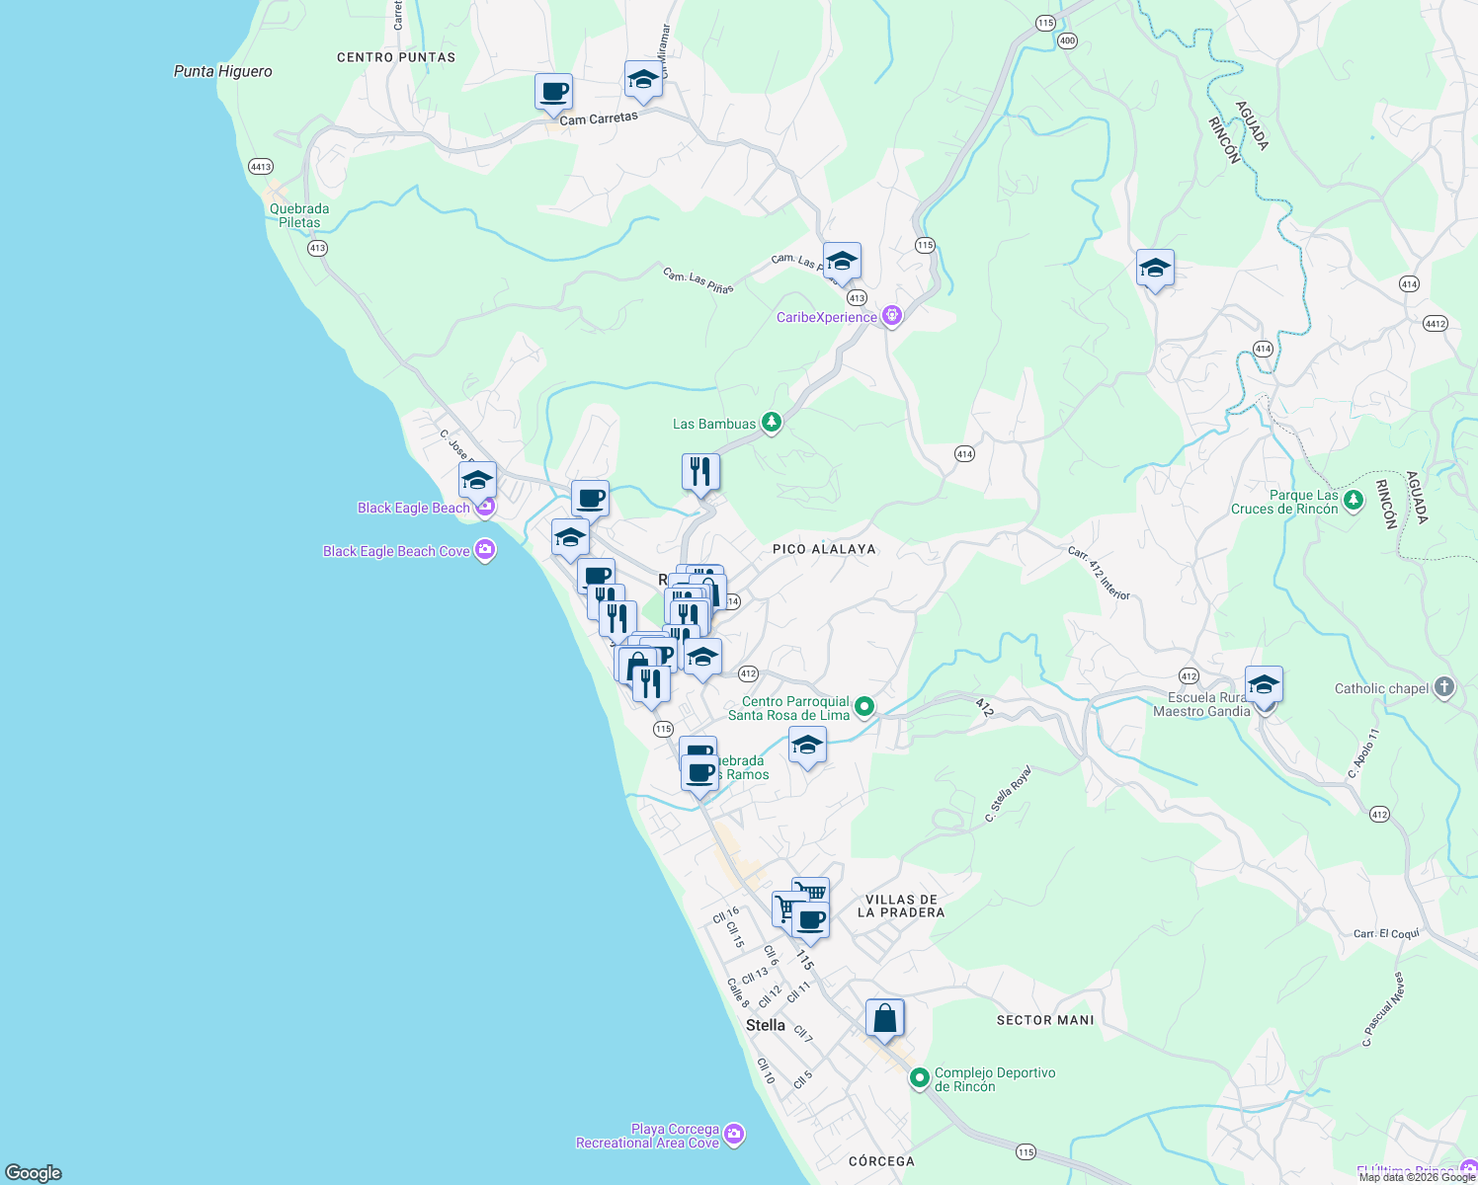Click the purple CaribeXperience attraction marker

pos(892,316)
